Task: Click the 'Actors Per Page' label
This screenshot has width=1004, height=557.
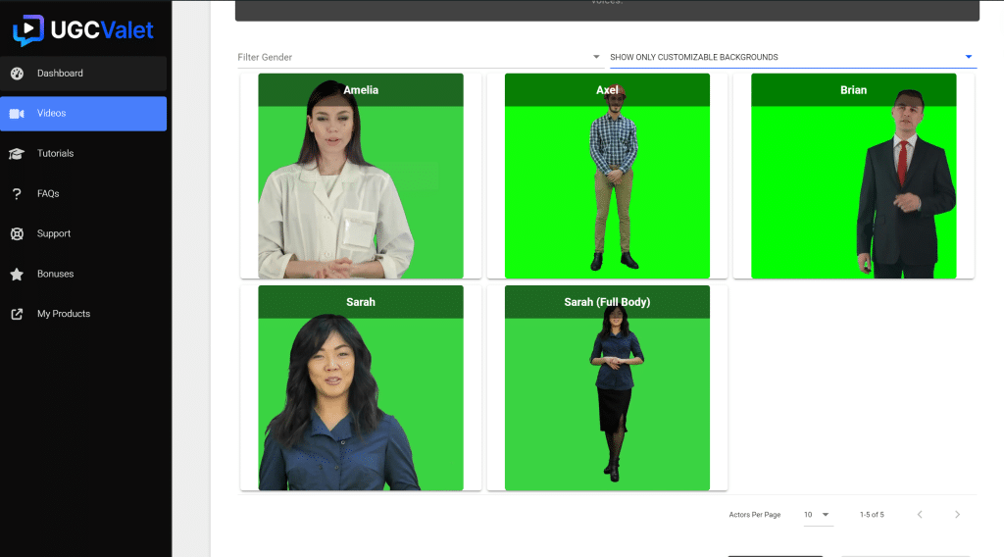Action: (x=754, y=515)
